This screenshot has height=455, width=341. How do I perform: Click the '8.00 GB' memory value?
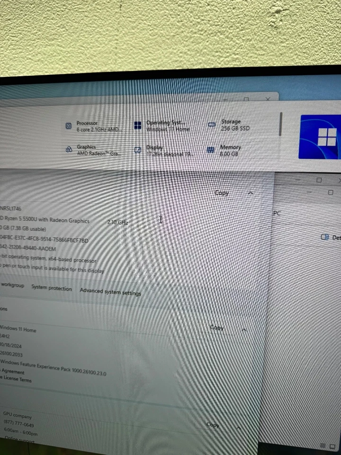[229, 154]
